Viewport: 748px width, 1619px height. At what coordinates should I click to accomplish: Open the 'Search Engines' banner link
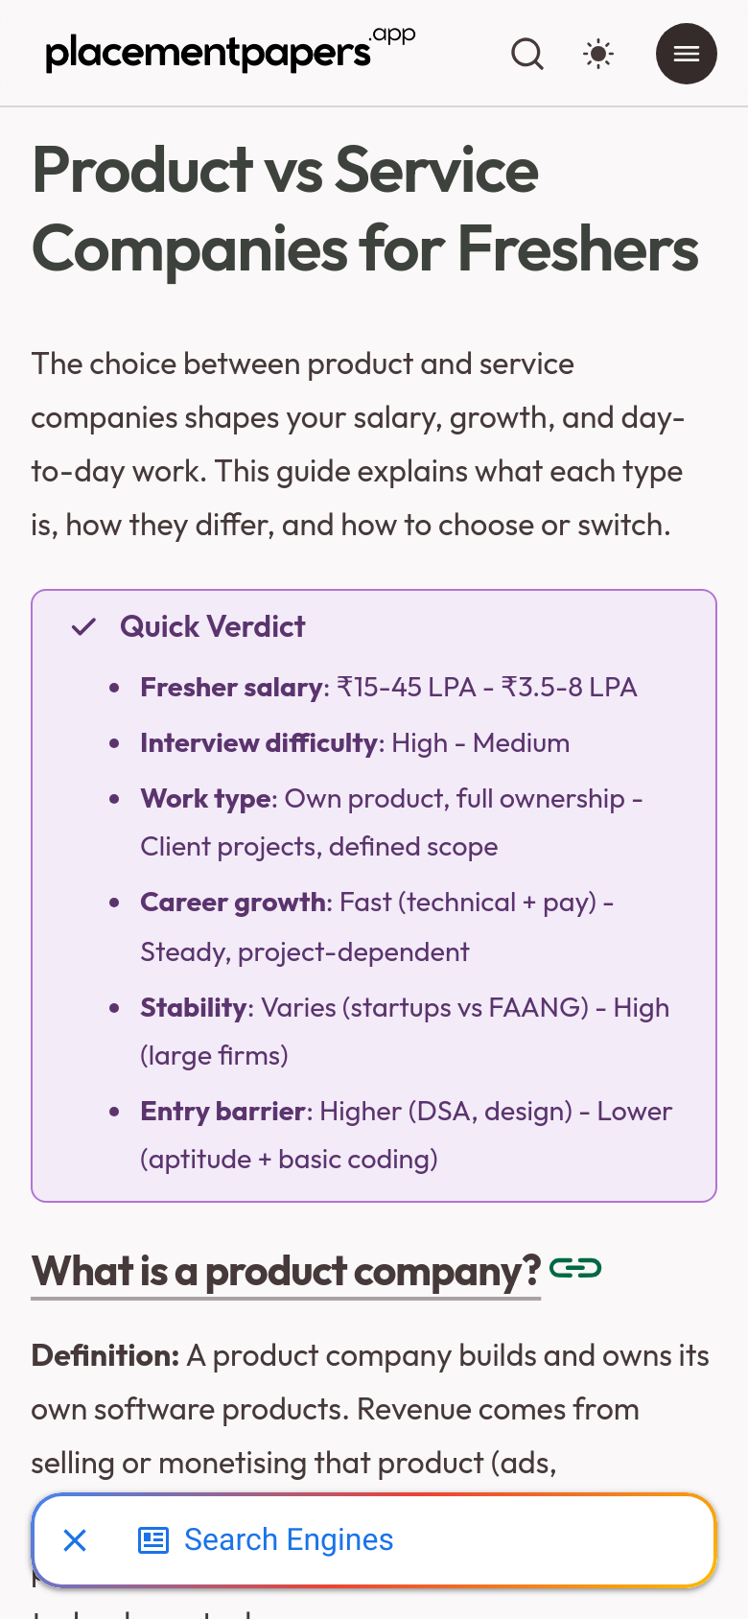click(289, 1540)
